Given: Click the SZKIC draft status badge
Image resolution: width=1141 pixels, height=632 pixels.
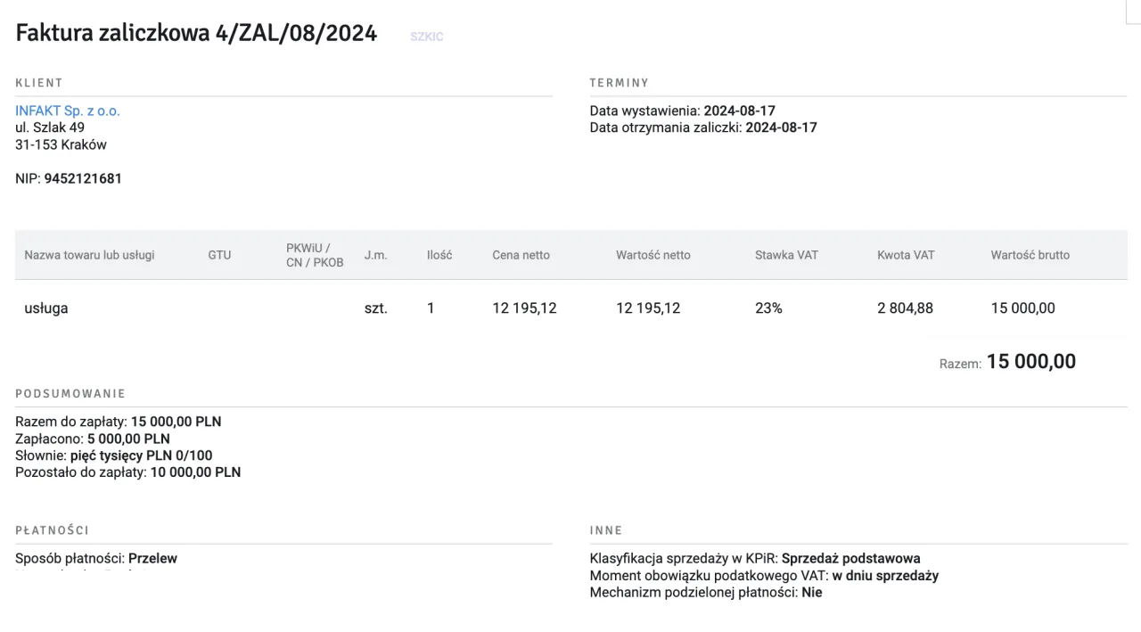Looking at the screenshot, I should [427, 37].
